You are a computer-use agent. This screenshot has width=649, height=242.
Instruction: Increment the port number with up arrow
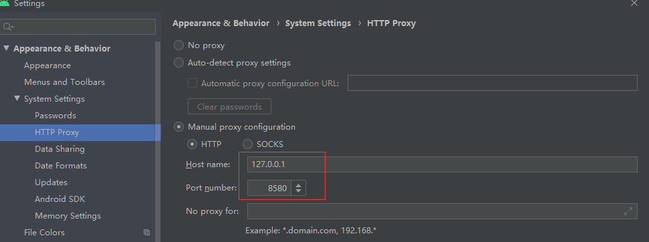click(x=298, y=185)
